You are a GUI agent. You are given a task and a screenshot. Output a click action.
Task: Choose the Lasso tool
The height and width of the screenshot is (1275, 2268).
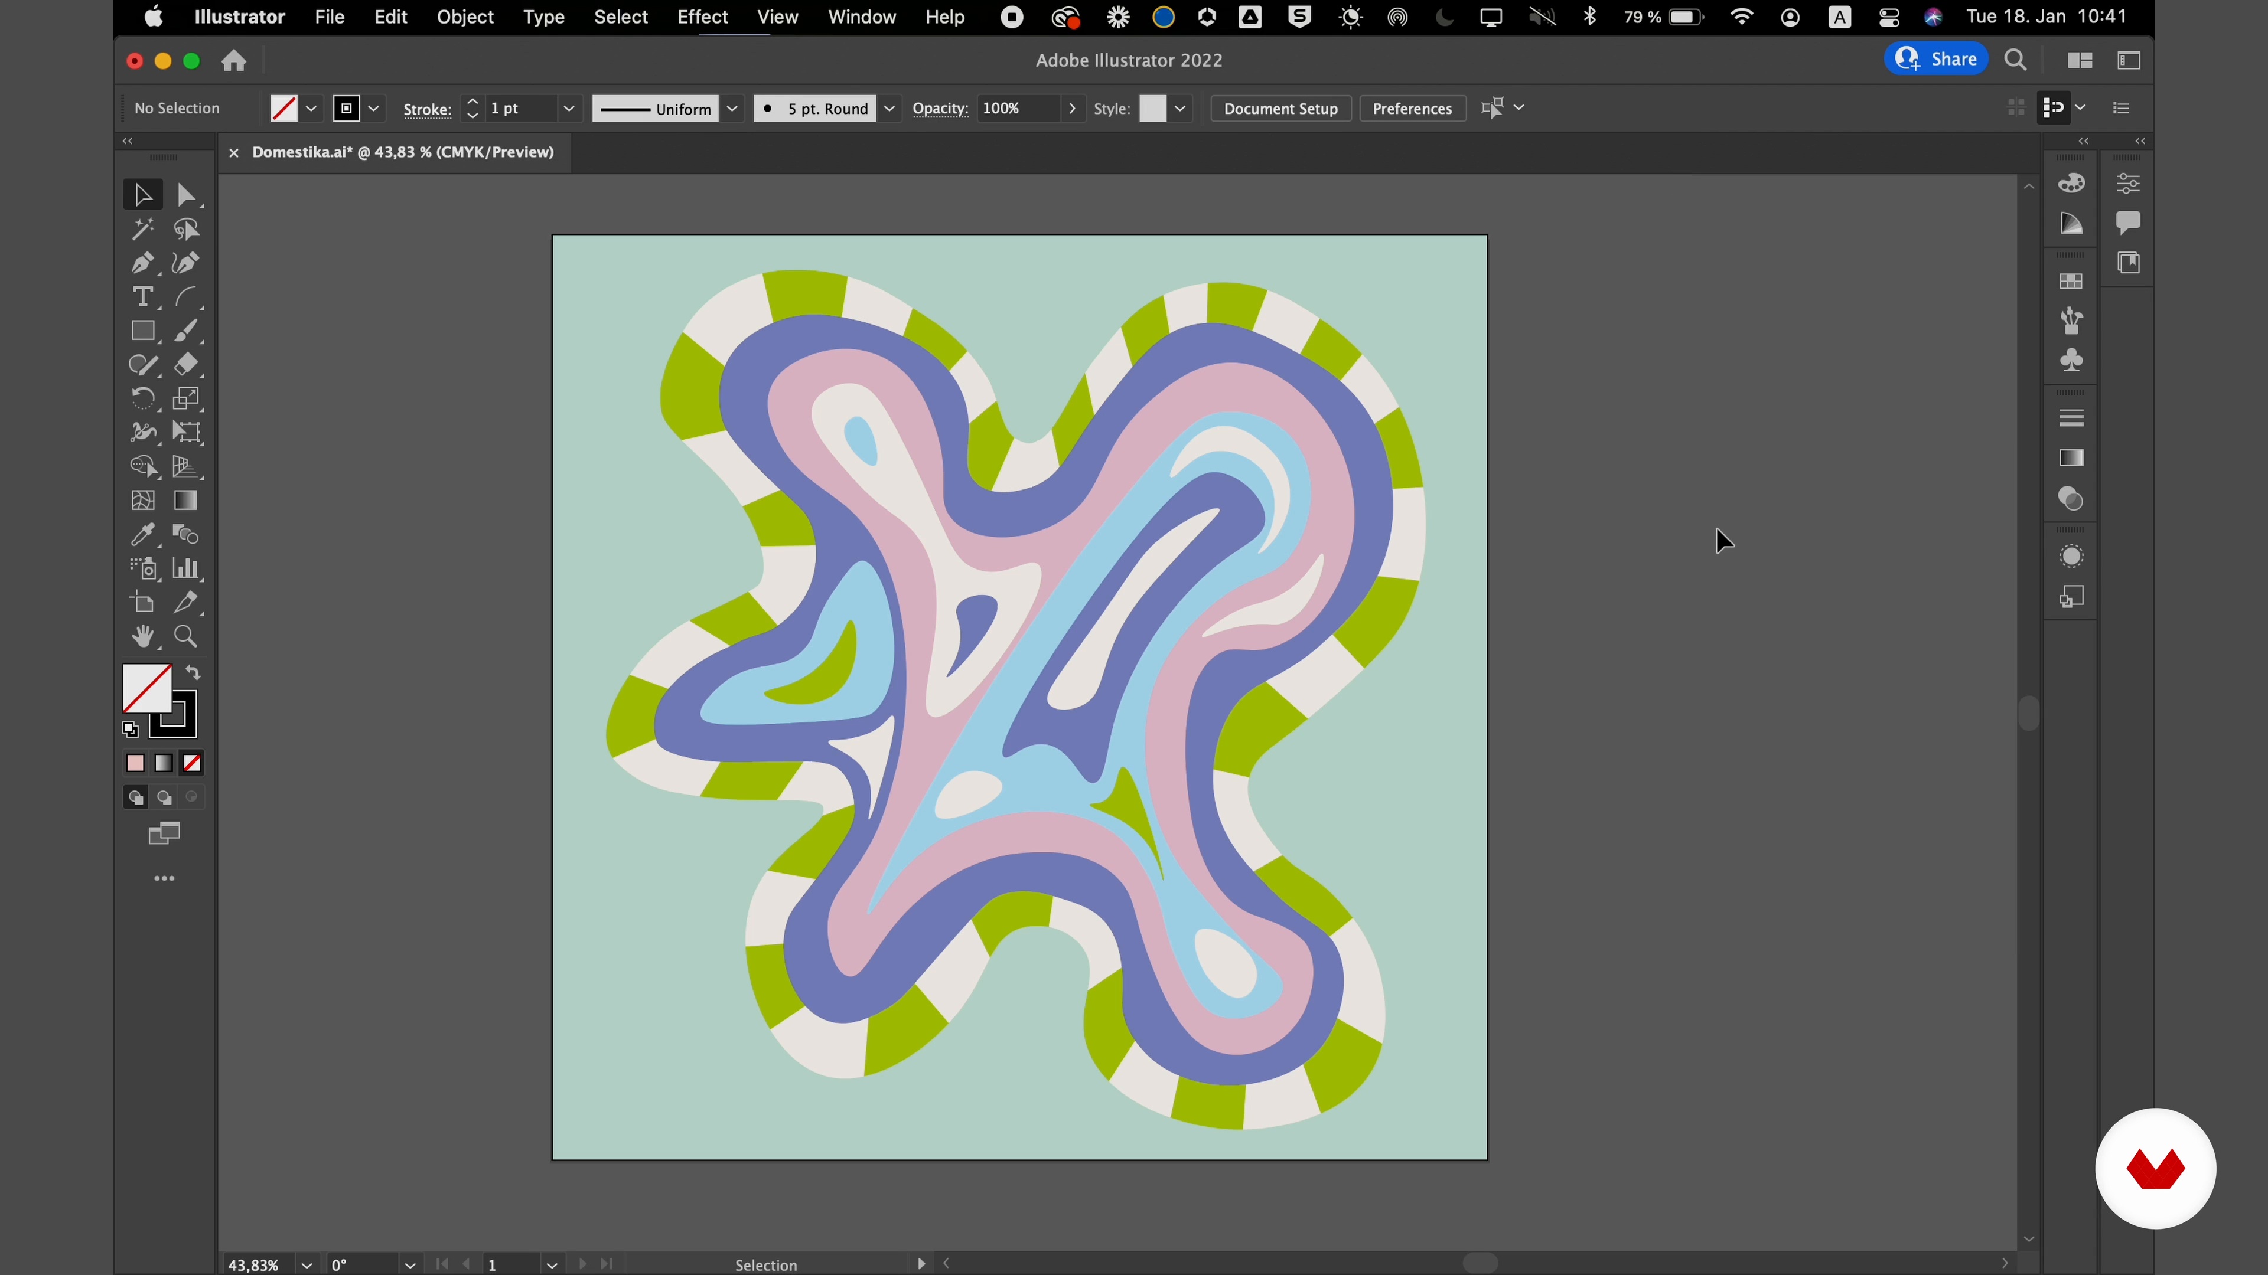point(186,229)
